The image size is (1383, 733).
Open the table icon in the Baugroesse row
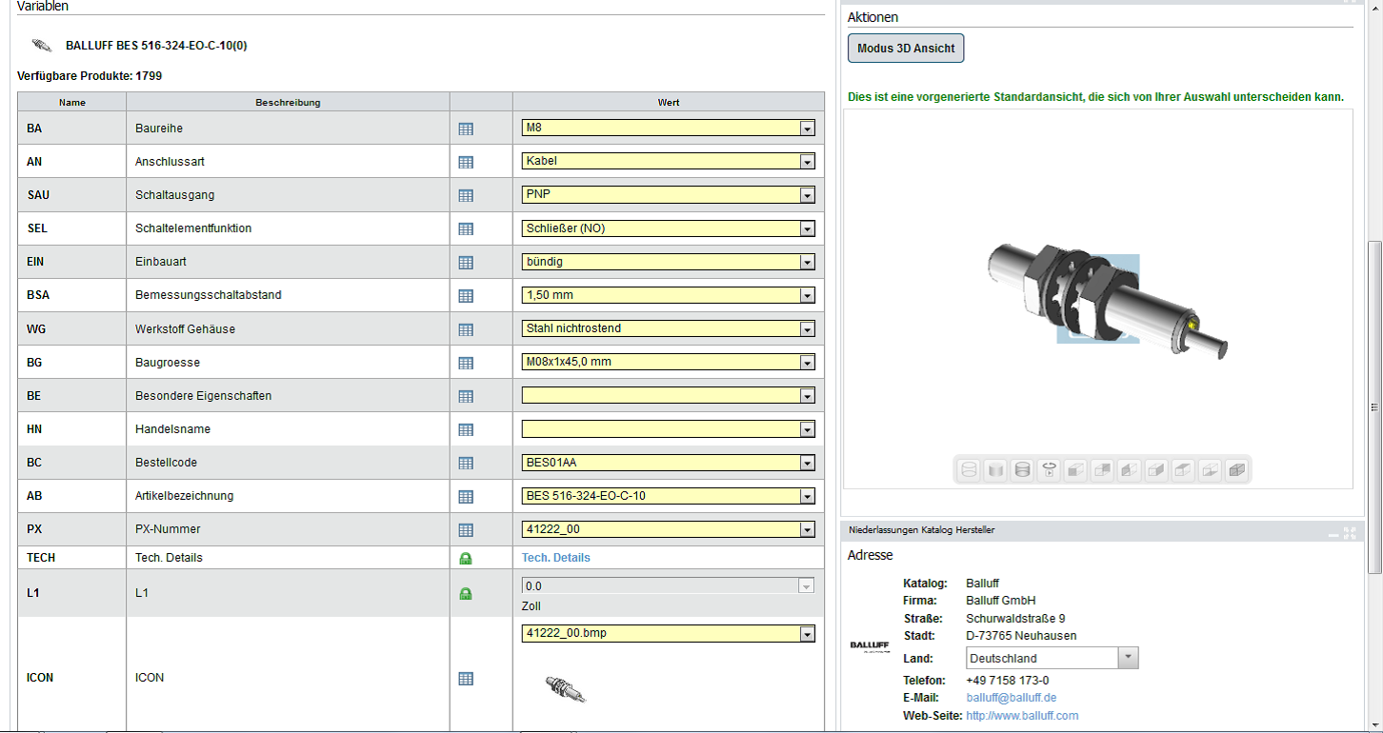[x=466, y=363]
